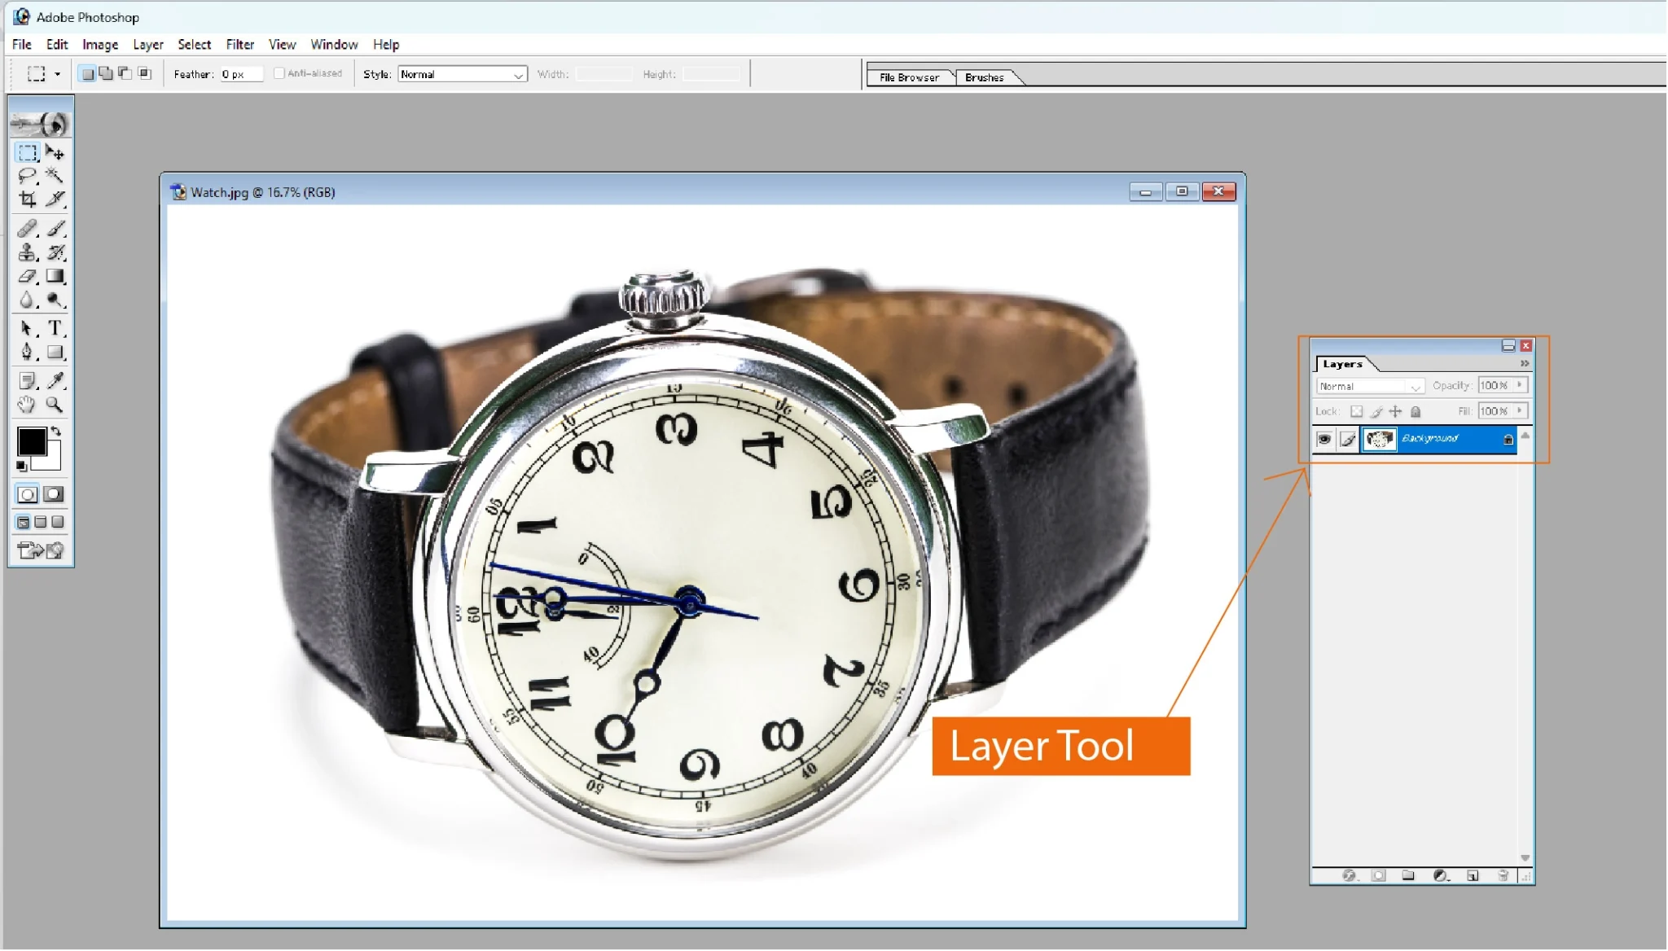
Task: Toggle lock all in Layers panel
Action: pos(1416,412)
